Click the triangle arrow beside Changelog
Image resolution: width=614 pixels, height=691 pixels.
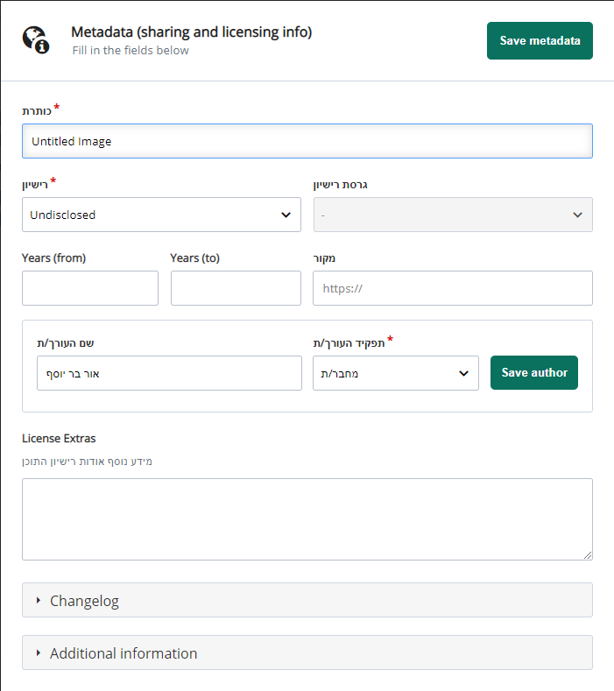point(39,601)
